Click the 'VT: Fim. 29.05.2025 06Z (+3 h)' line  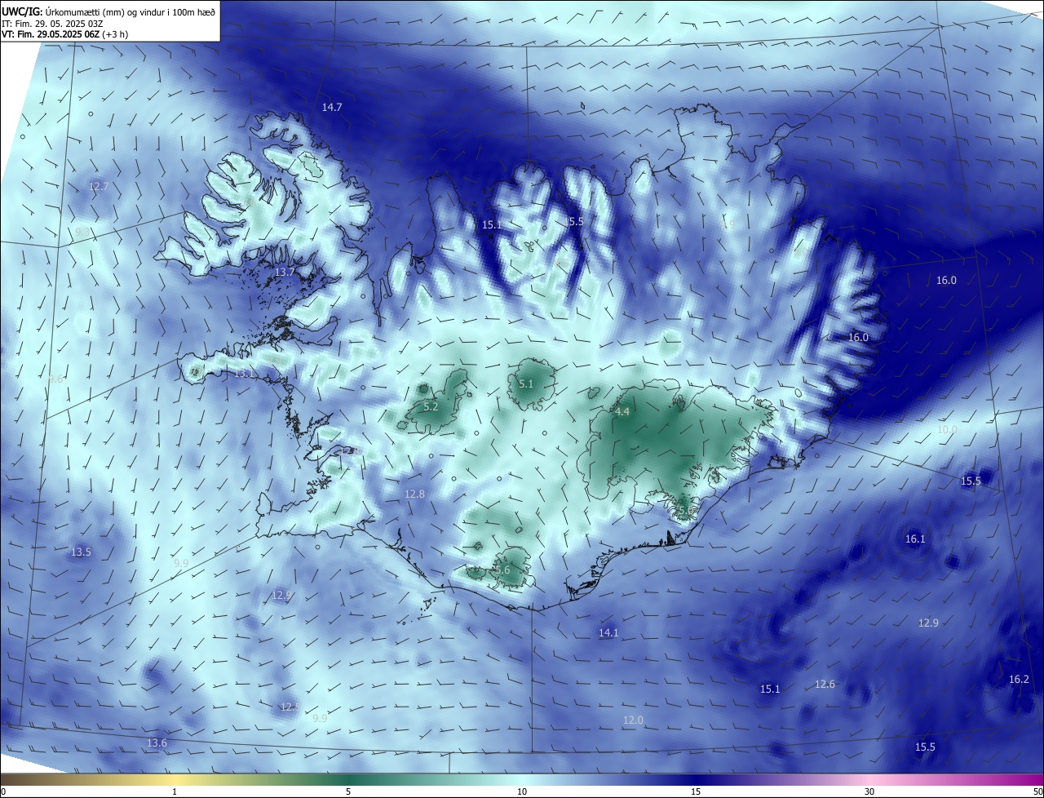64,34
